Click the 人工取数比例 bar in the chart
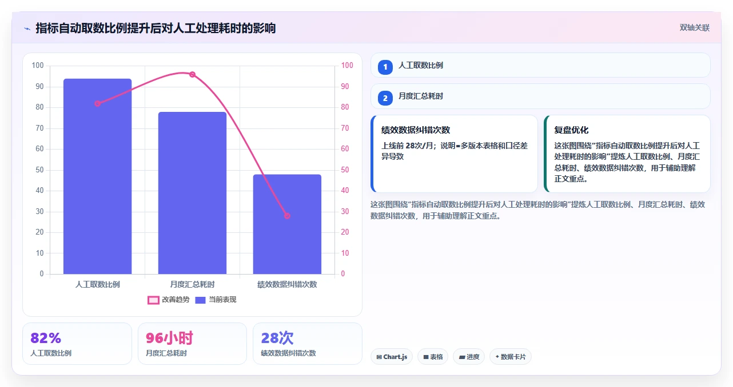The image size is (733, 387). pyautogui.click(x=97, y=176)
